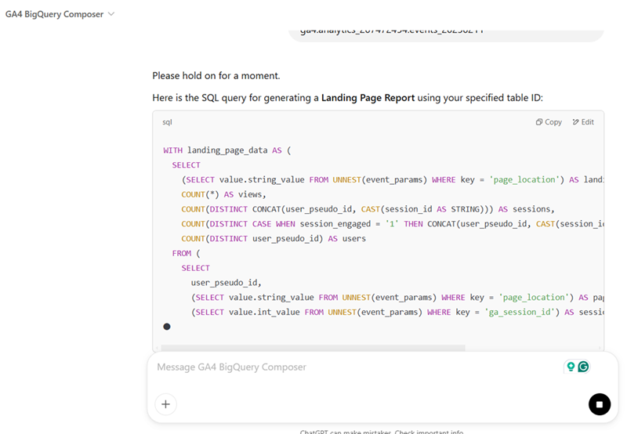The width and height of the screenshot is (627, 434).
Task: Click the session_engaged CASE WHEN line
Action: (393, 224)
